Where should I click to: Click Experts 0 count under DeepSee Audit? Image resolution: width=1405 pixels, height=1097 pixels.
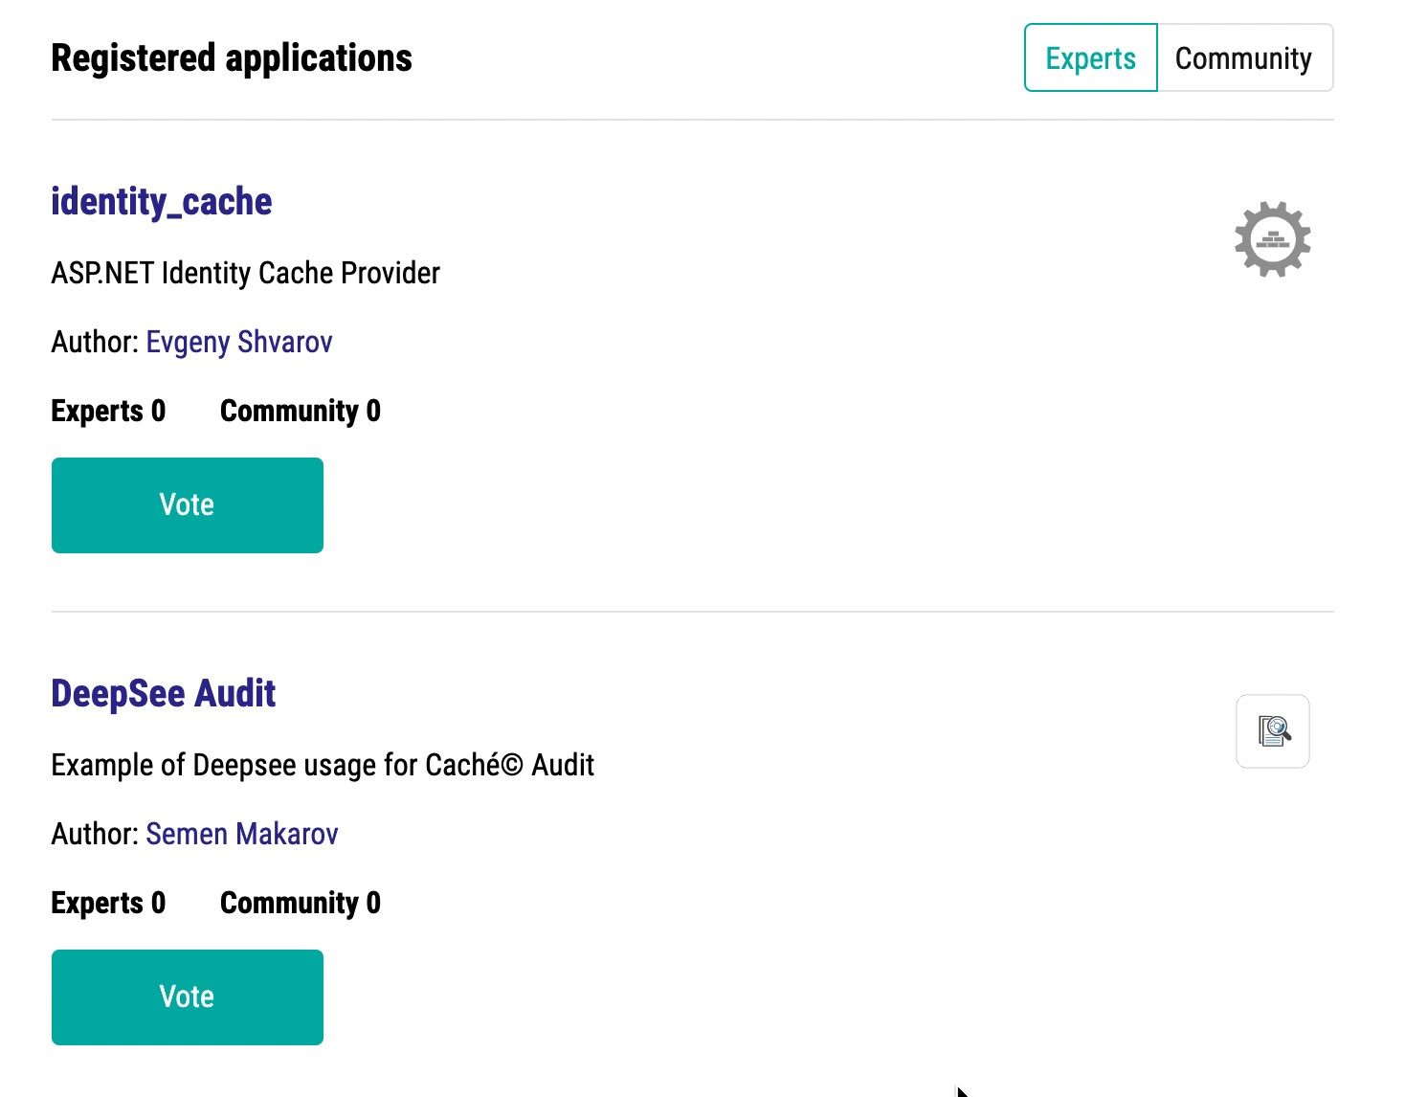108,903
